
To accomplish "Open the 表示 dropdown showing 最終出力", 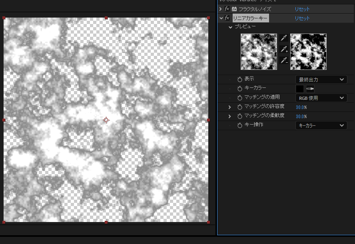I will point(321,79).
